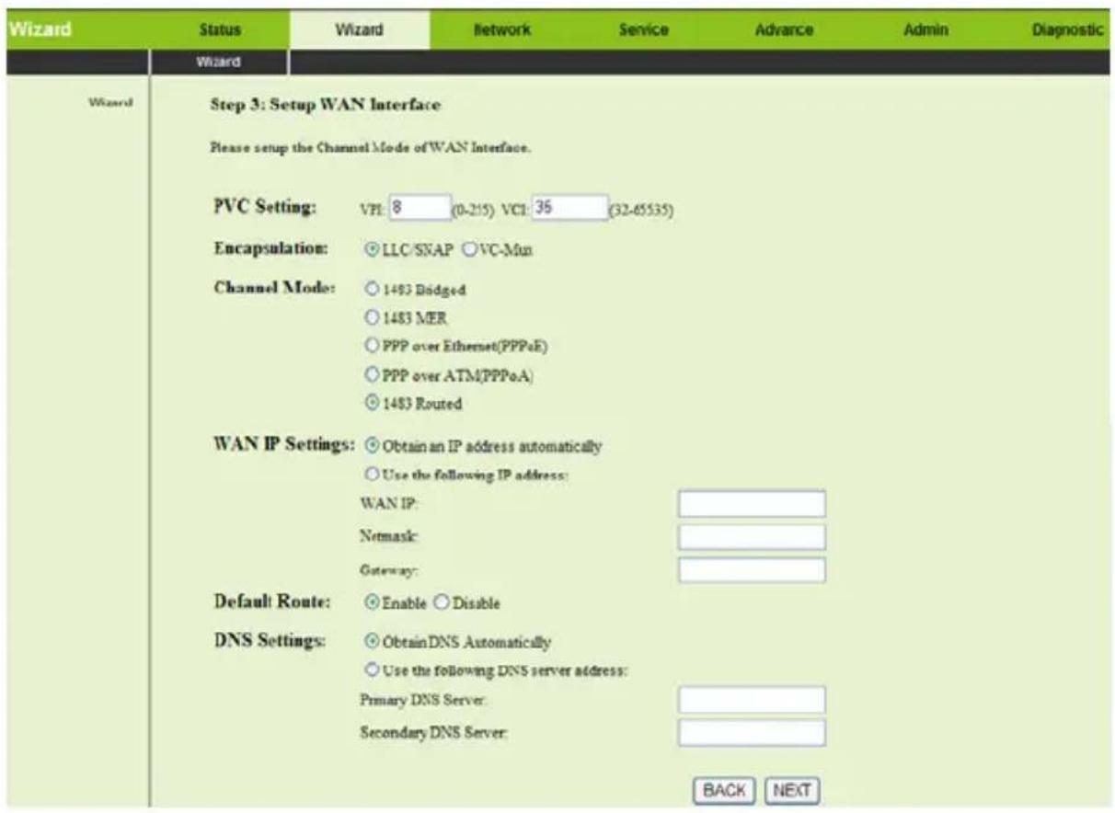Click the Step 3: Setup WAN Interface heading
Viewport: 1115px width, 813px height.
coord(328,106)
